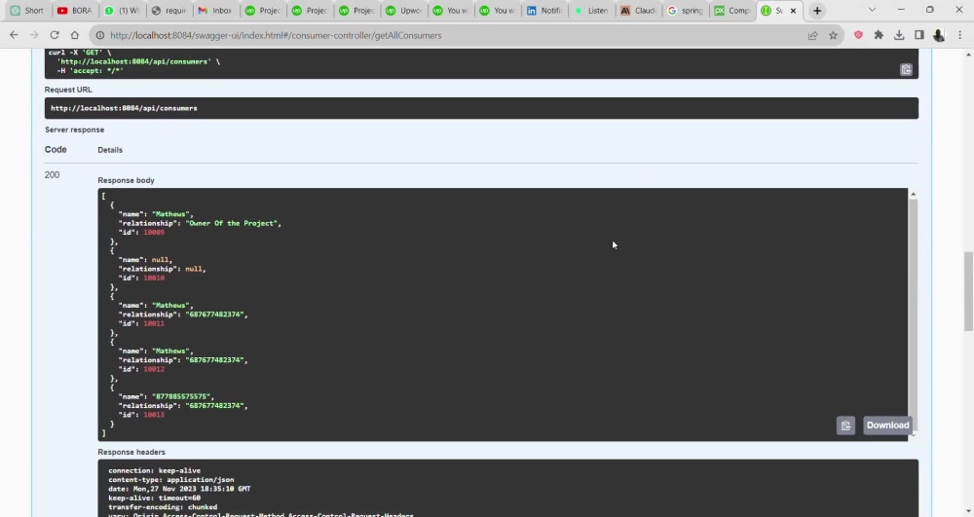View site information for localhost
Screen dimensions: 974x517
[x=100, y=35]
